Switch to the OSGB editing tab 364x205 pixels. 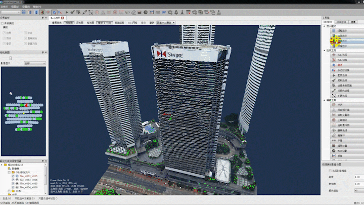(x=341, y=22)
